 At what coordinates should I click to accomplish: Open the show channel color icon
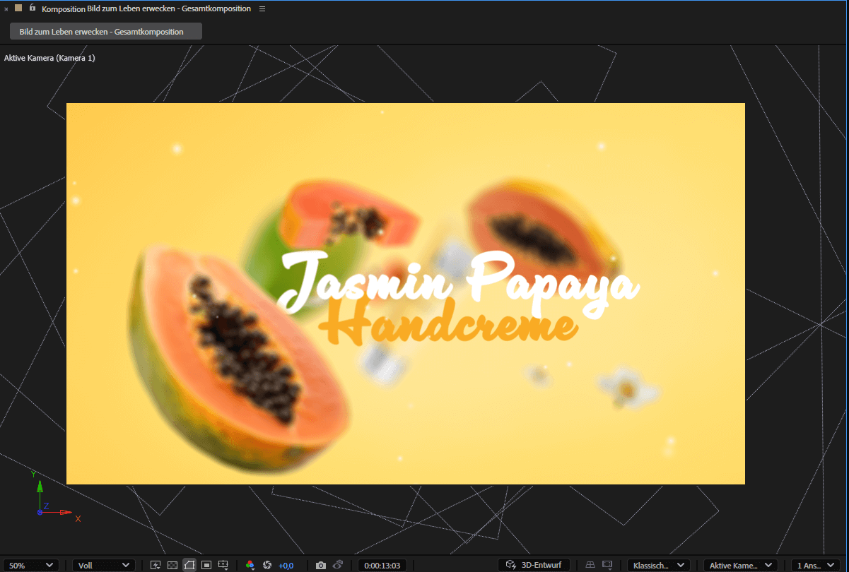[250, 565]
